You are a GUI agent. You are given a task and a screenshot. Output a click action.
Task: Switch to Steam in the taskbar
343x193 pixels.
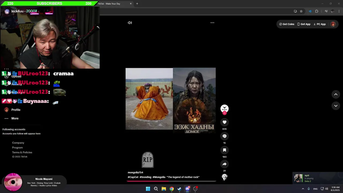click(179, 189)
